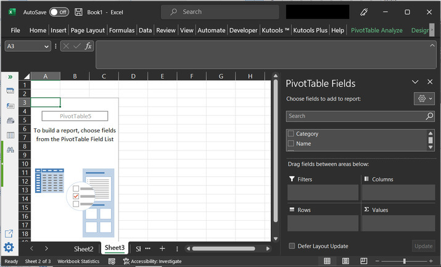This screenshot has height=267, width=441.
Task: Open the Name Box dropdown arrow
Action: pos(47,46)
